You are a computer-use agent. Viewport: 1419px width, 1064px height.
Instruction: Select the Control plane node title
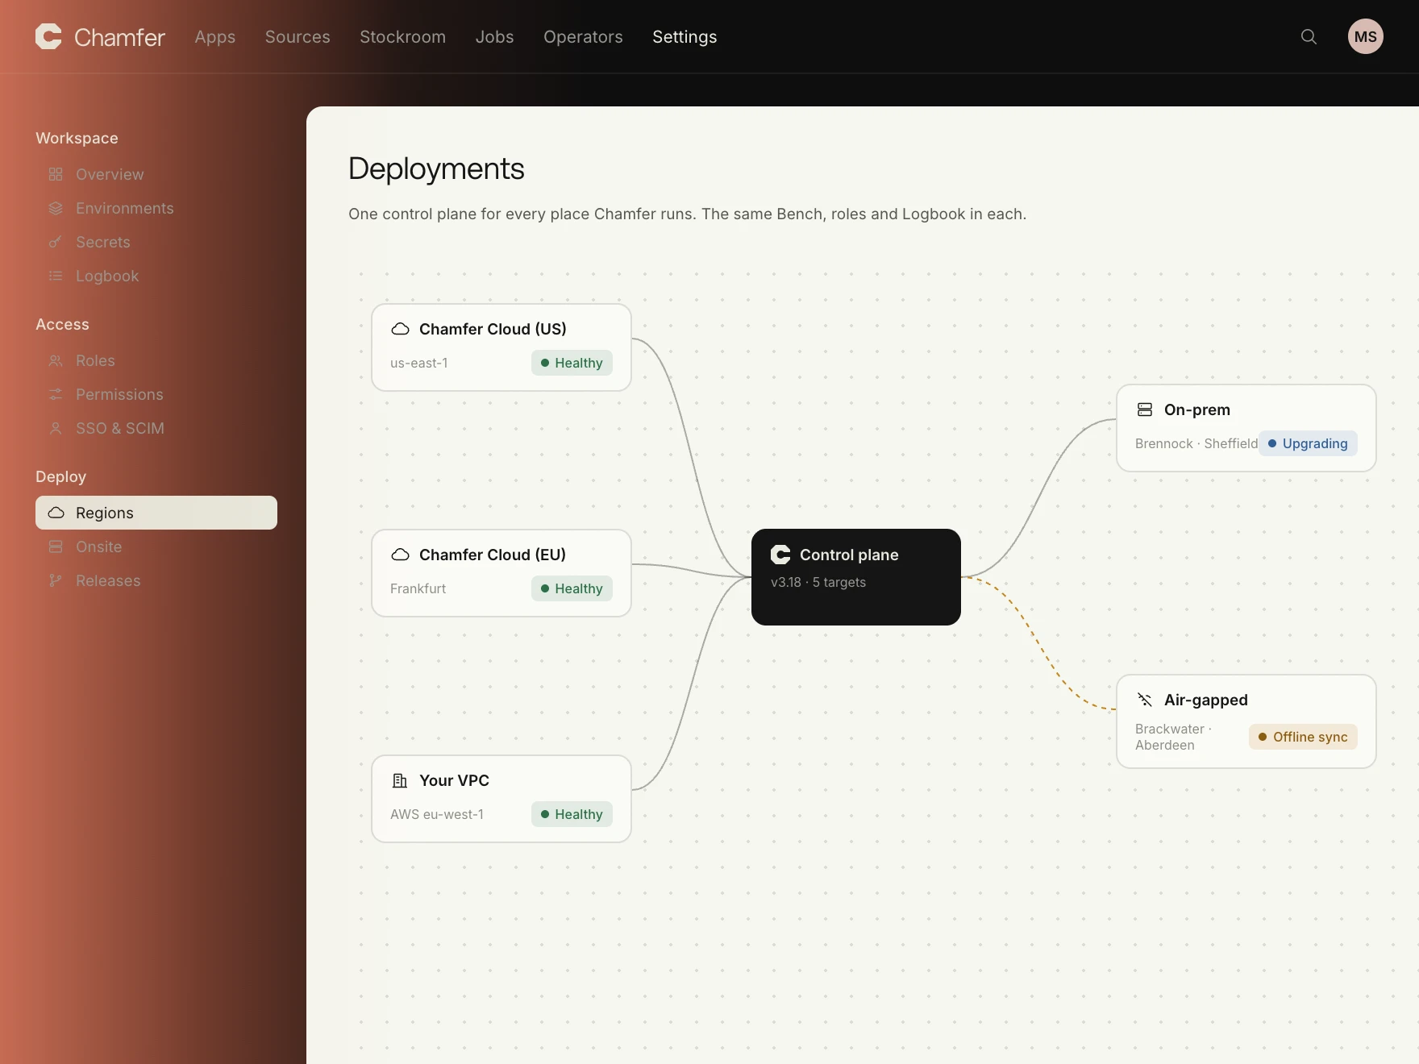pyautogui.click(x=849, y=555)
